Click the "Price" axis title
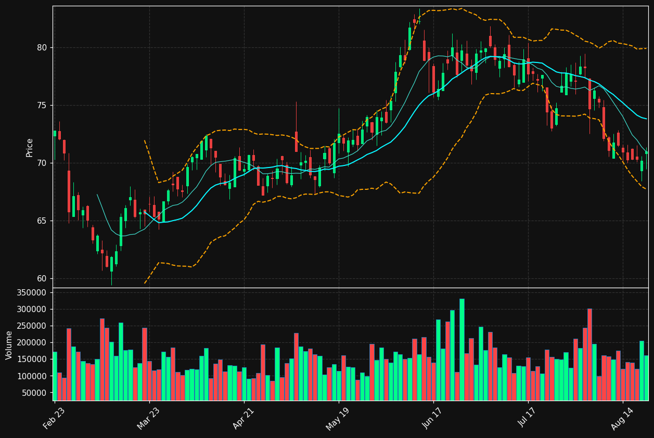654x438 pixels. coord(29,147)
